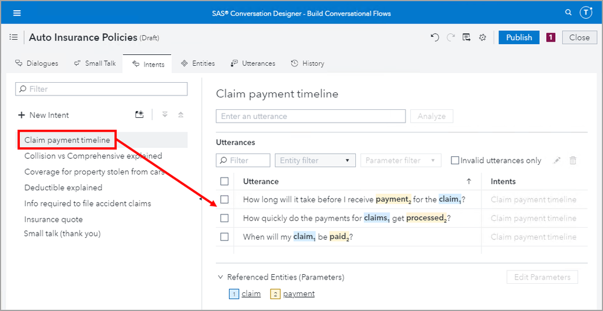Screen dimensions: 603x311
Task: Open the Parameter filter dropdown
Action: (401, 160)
